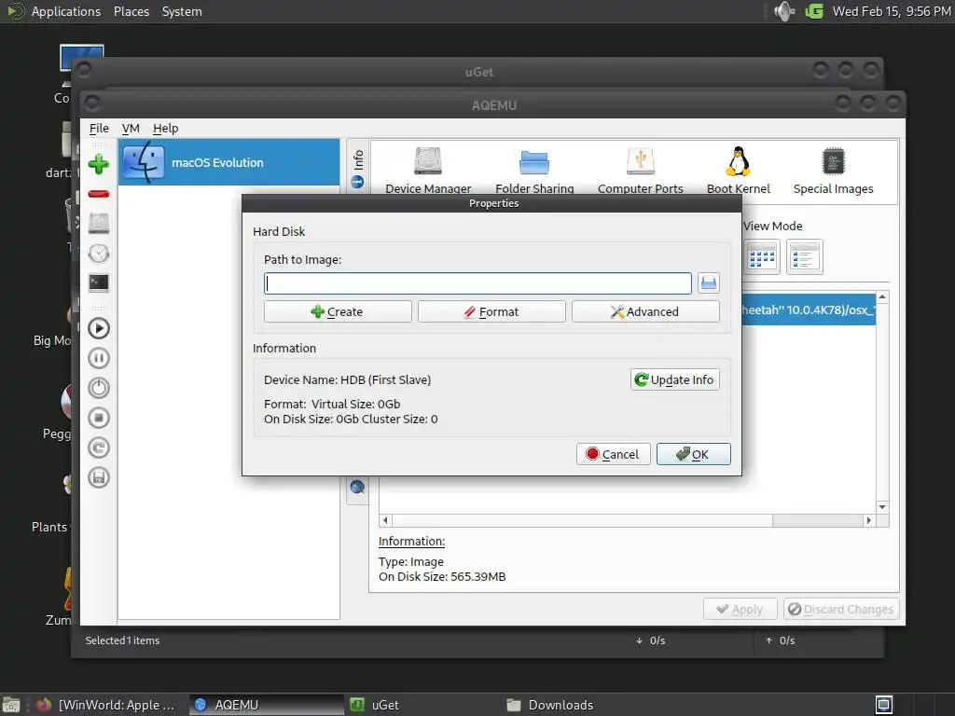The height and width of the screenshot is (716, 955).
Task: Click the date and time clock
Action: click(x=892, y=11)
